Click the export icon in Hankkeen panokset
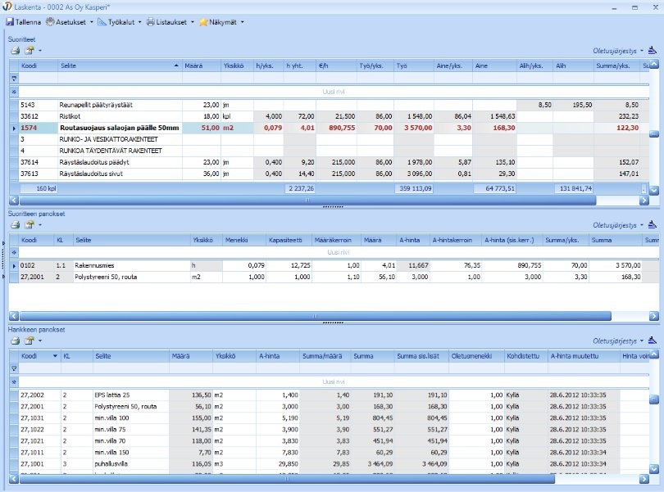This screenshot has height=492, width=664. 30,341
